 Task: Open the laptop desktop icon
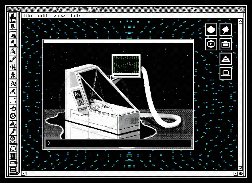(226, 73)
